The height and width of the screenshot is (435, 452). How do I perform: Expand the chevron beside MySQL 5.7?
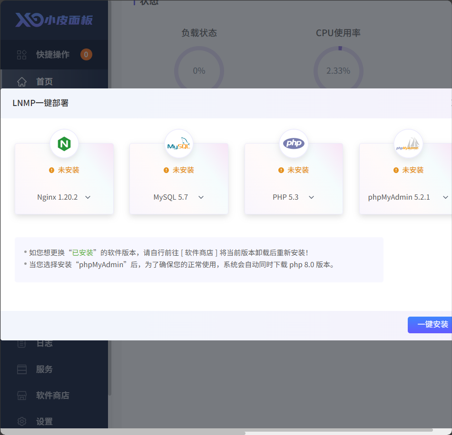coord(201,197)
